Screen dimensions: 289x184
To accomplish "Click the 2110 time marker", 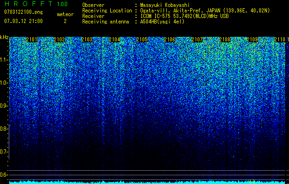I will click(280, 40).
